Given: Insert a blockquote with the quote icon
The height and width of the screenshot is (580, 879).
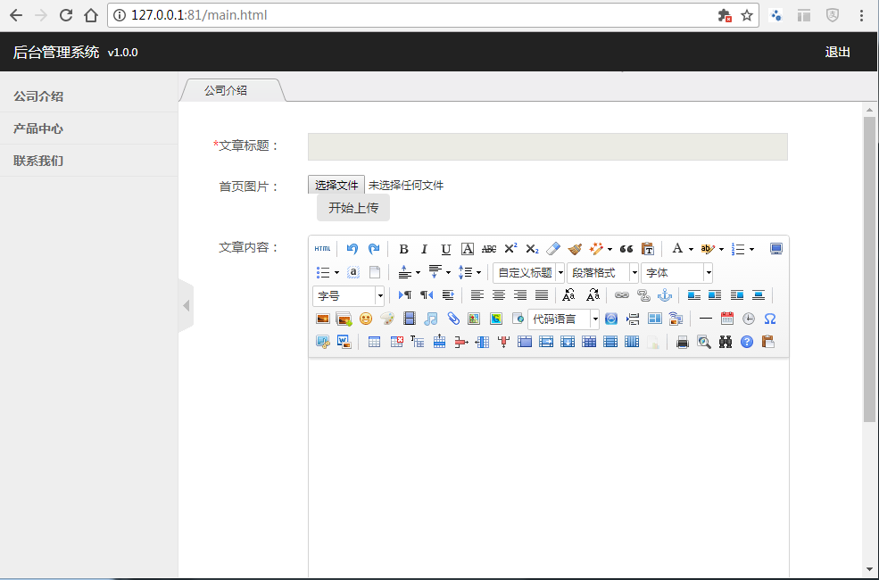Looking at the screenshot, I should [626, 249].
